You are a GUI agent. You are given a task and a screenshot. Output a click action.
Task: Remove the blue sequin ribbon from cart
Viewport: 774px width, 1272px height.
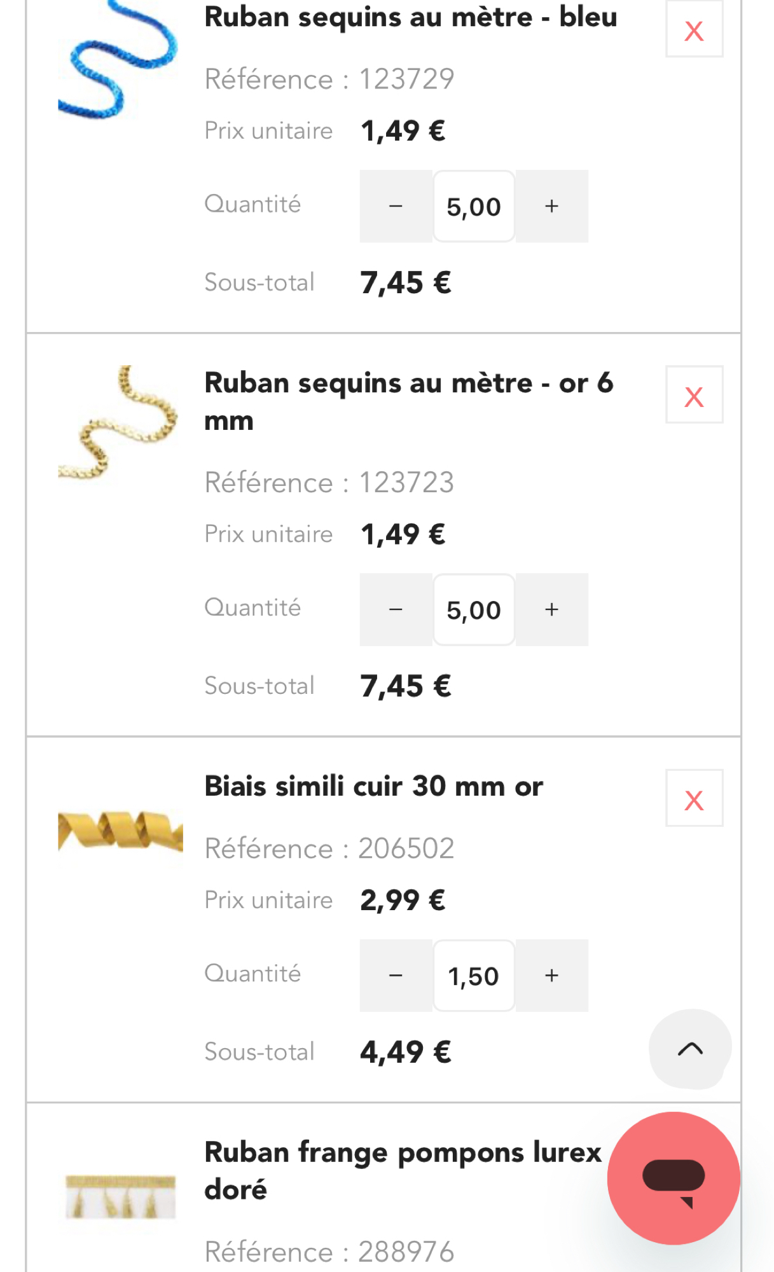[x=694, y=30]
